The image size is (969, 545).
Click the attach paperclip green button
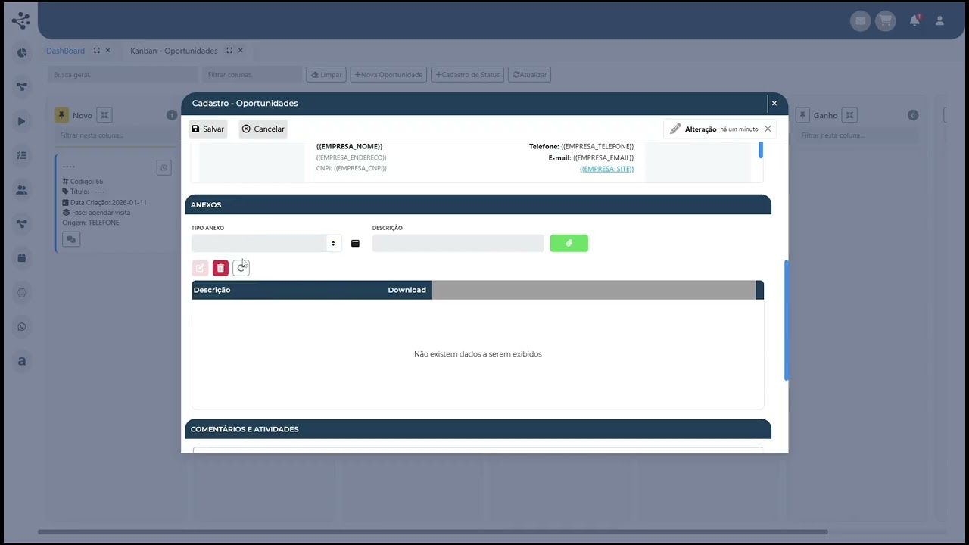[x=569, y=243]
